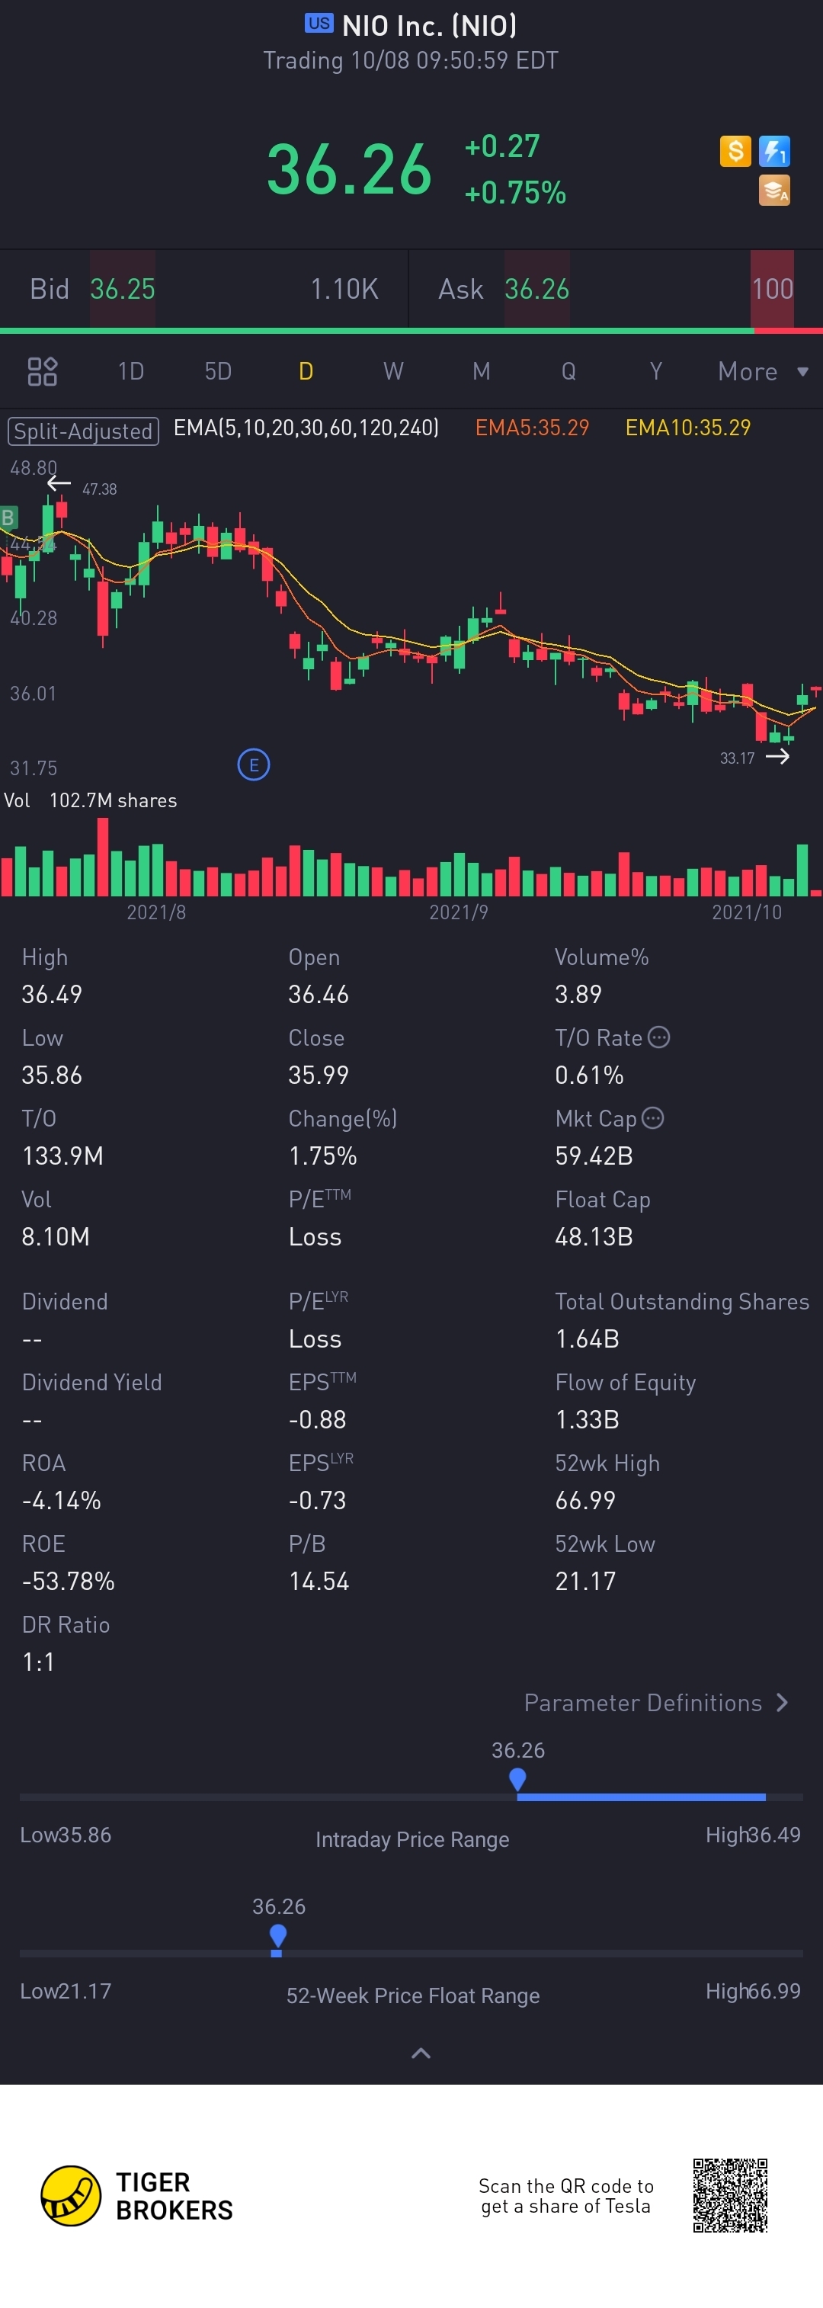Tap the Bid price 36.25

pyautogui.click(x=123, y=290)
